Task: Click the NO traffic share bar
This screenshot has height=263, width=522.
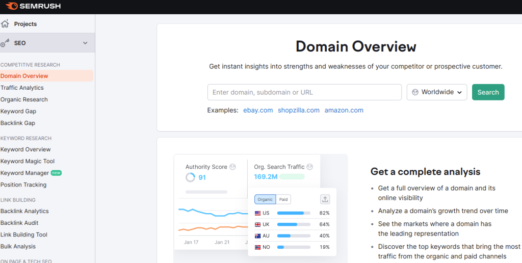Action: 294,247
